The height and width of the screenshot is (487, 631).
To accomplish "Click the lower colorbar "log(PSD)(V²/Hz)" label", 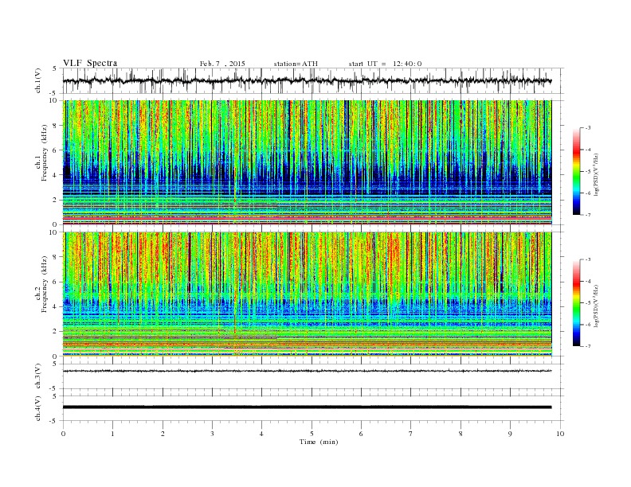I will (x=597, y=306).
